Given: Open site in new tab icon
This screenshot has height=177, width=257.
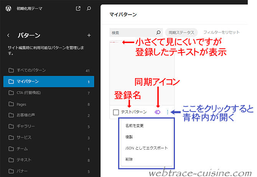Looking at the screenshot, I should pos(78,8).
